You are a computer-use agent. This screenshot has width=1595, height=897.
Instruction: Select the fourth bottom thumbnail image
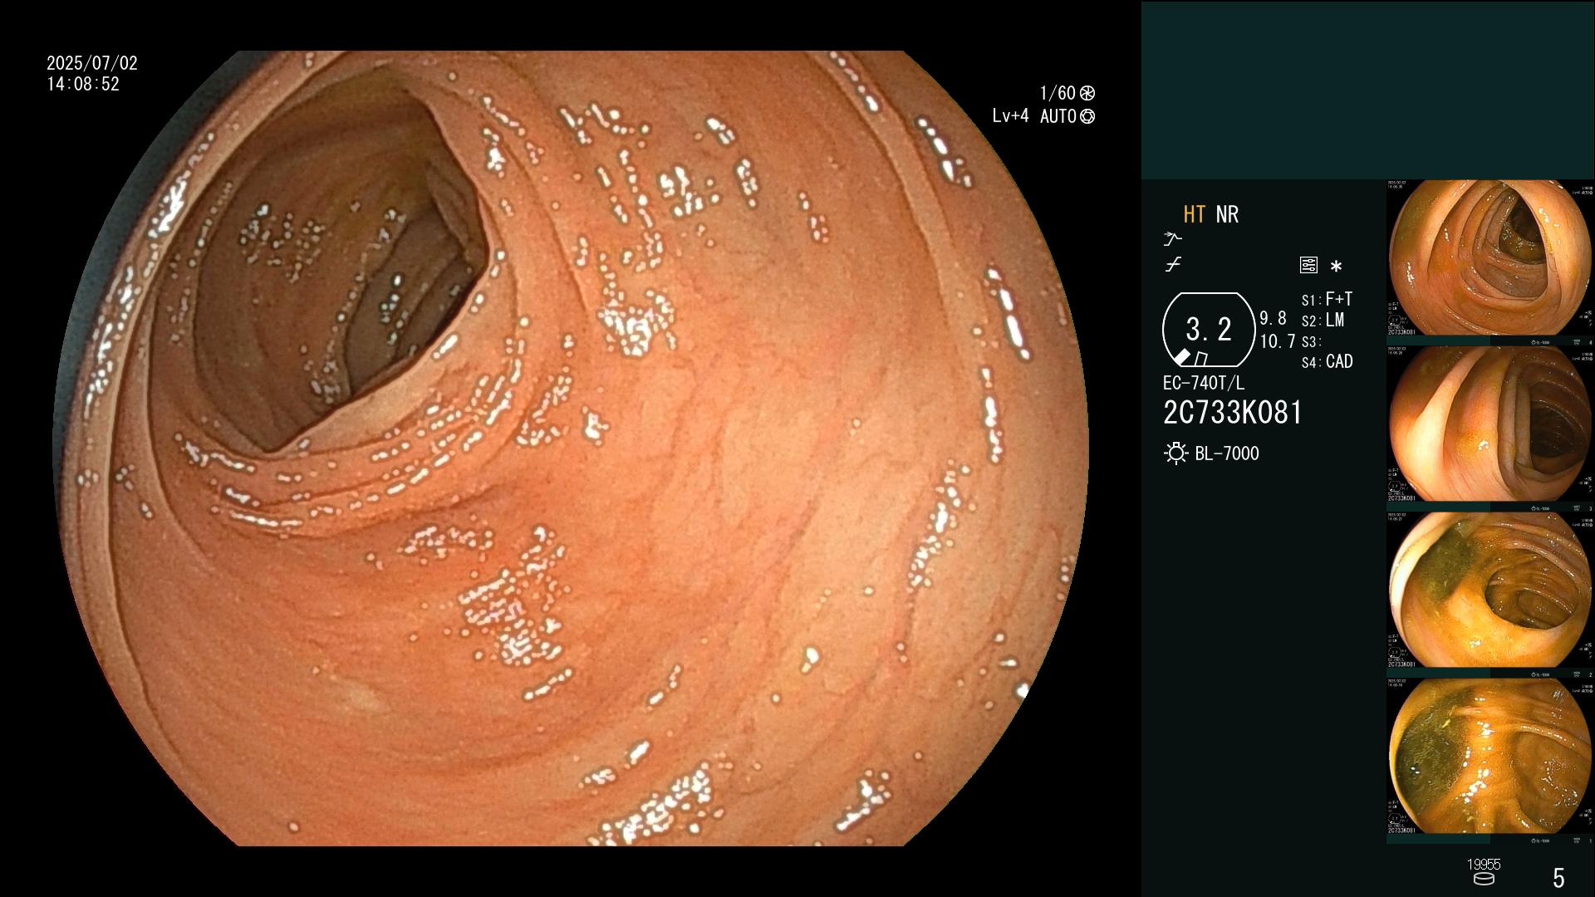pyautogui.click(x=1490, y=757)
